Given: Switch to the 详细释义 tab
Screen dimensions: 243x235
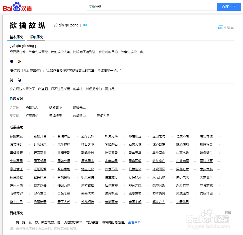Looking at the screenshot, I should pos(36,37).
